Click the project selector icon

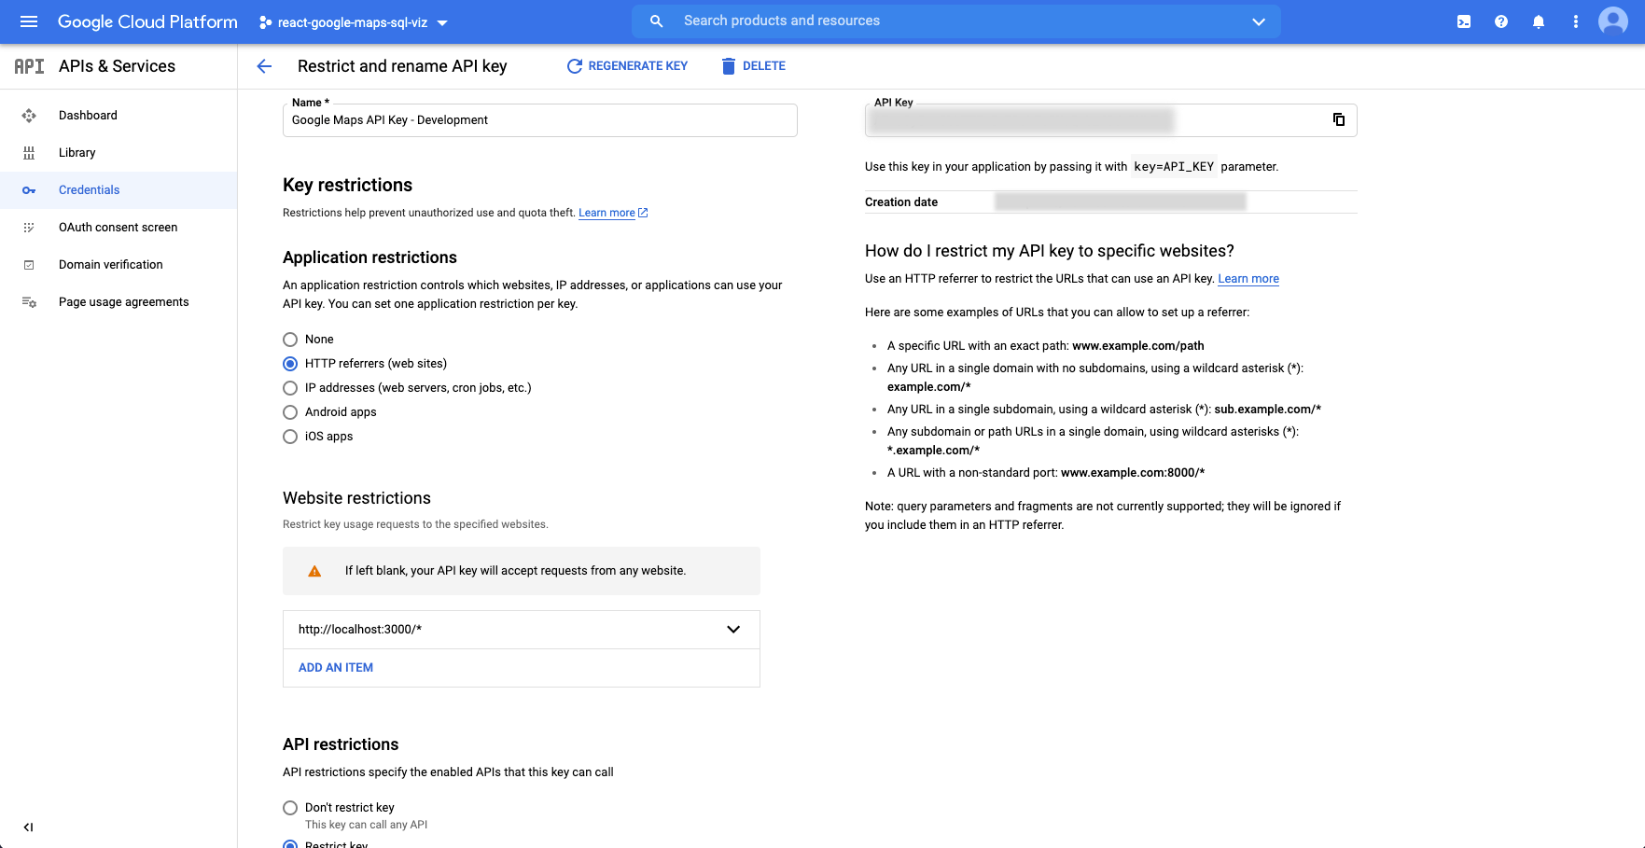[x=266, y=22]
